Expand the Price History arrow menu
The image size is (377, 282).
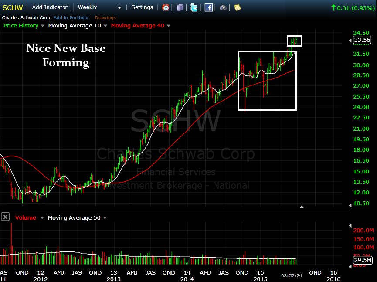coord(43,26)
